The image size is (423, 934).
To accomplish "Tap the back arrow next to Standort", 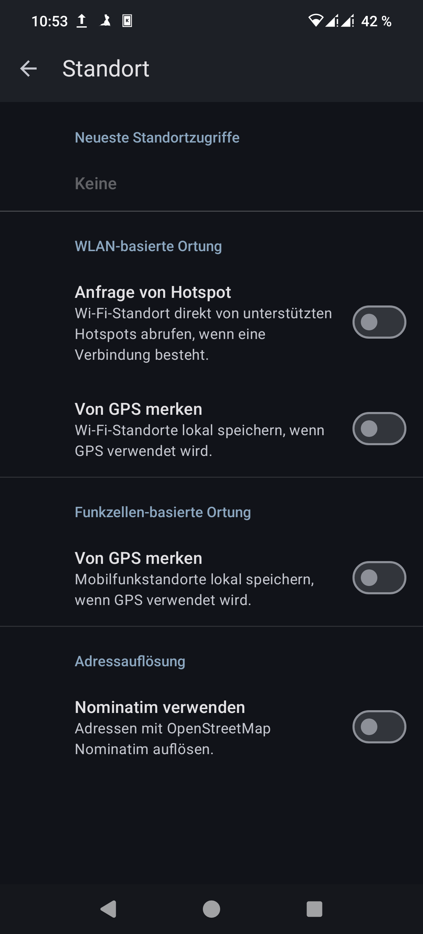I will click(x=28, y=68).
